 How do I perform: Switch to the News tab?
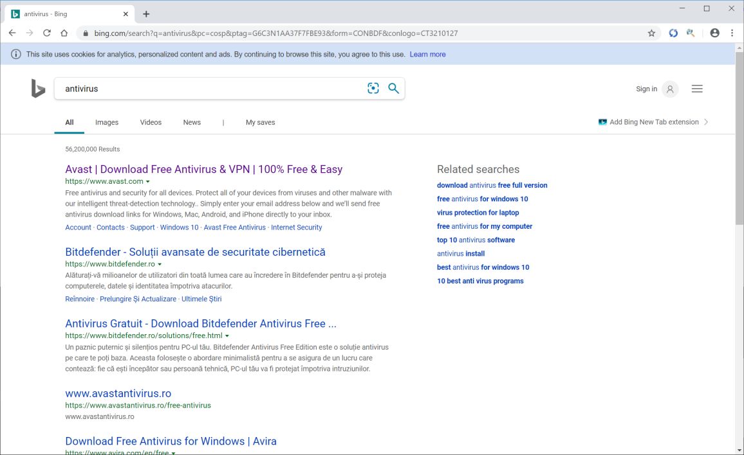192,122
